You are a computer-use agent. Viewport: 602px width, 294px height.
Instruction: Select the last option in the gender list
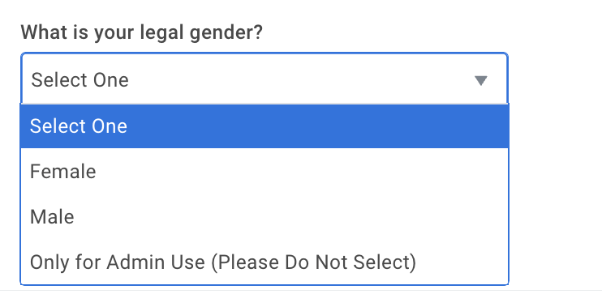(264, 262)
